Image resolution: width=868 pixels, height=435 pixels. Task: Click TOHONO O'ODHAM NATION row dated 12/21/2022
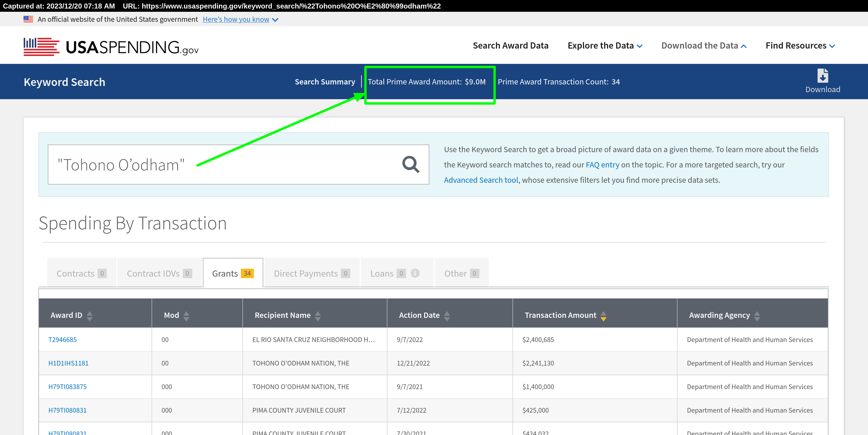point(433,363)
